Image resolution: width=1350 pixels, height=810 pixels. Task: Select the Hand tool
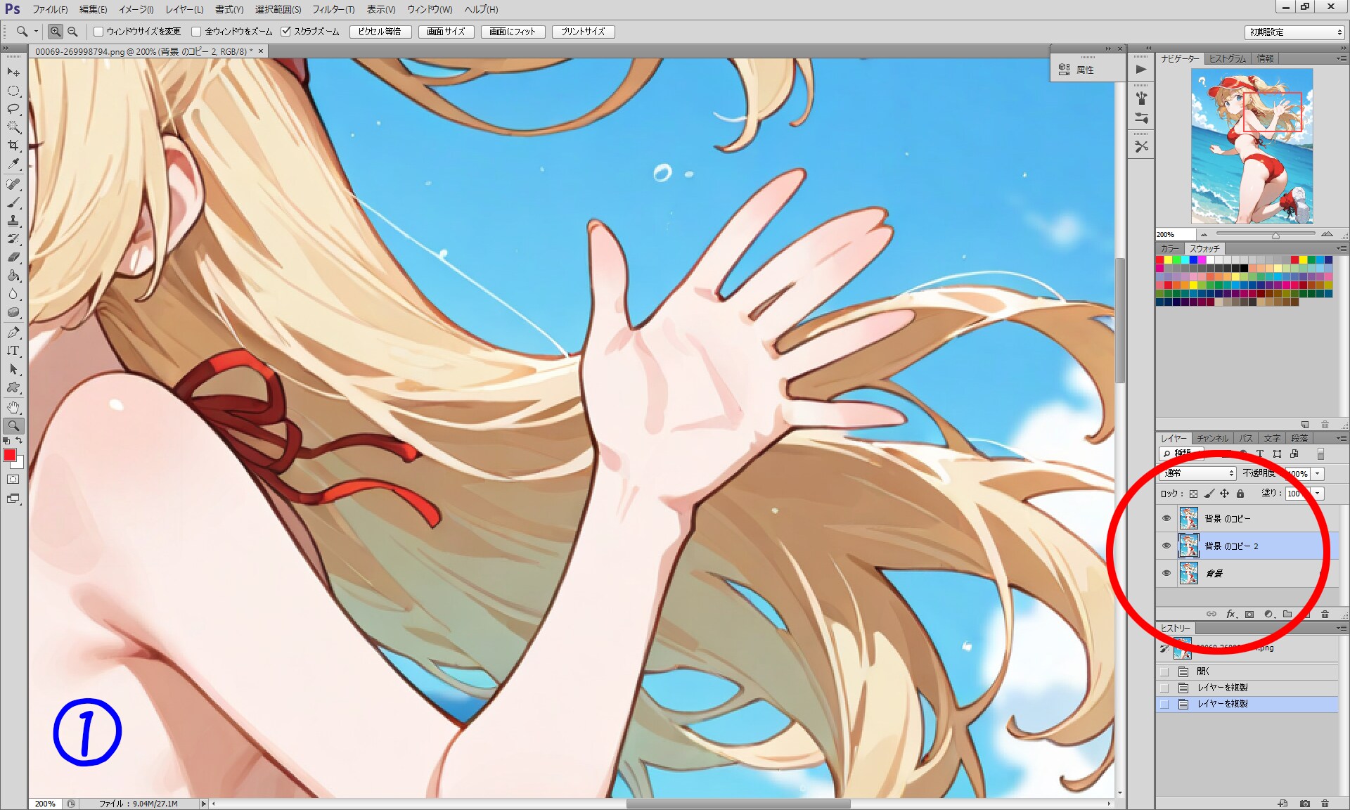[13, 407]
